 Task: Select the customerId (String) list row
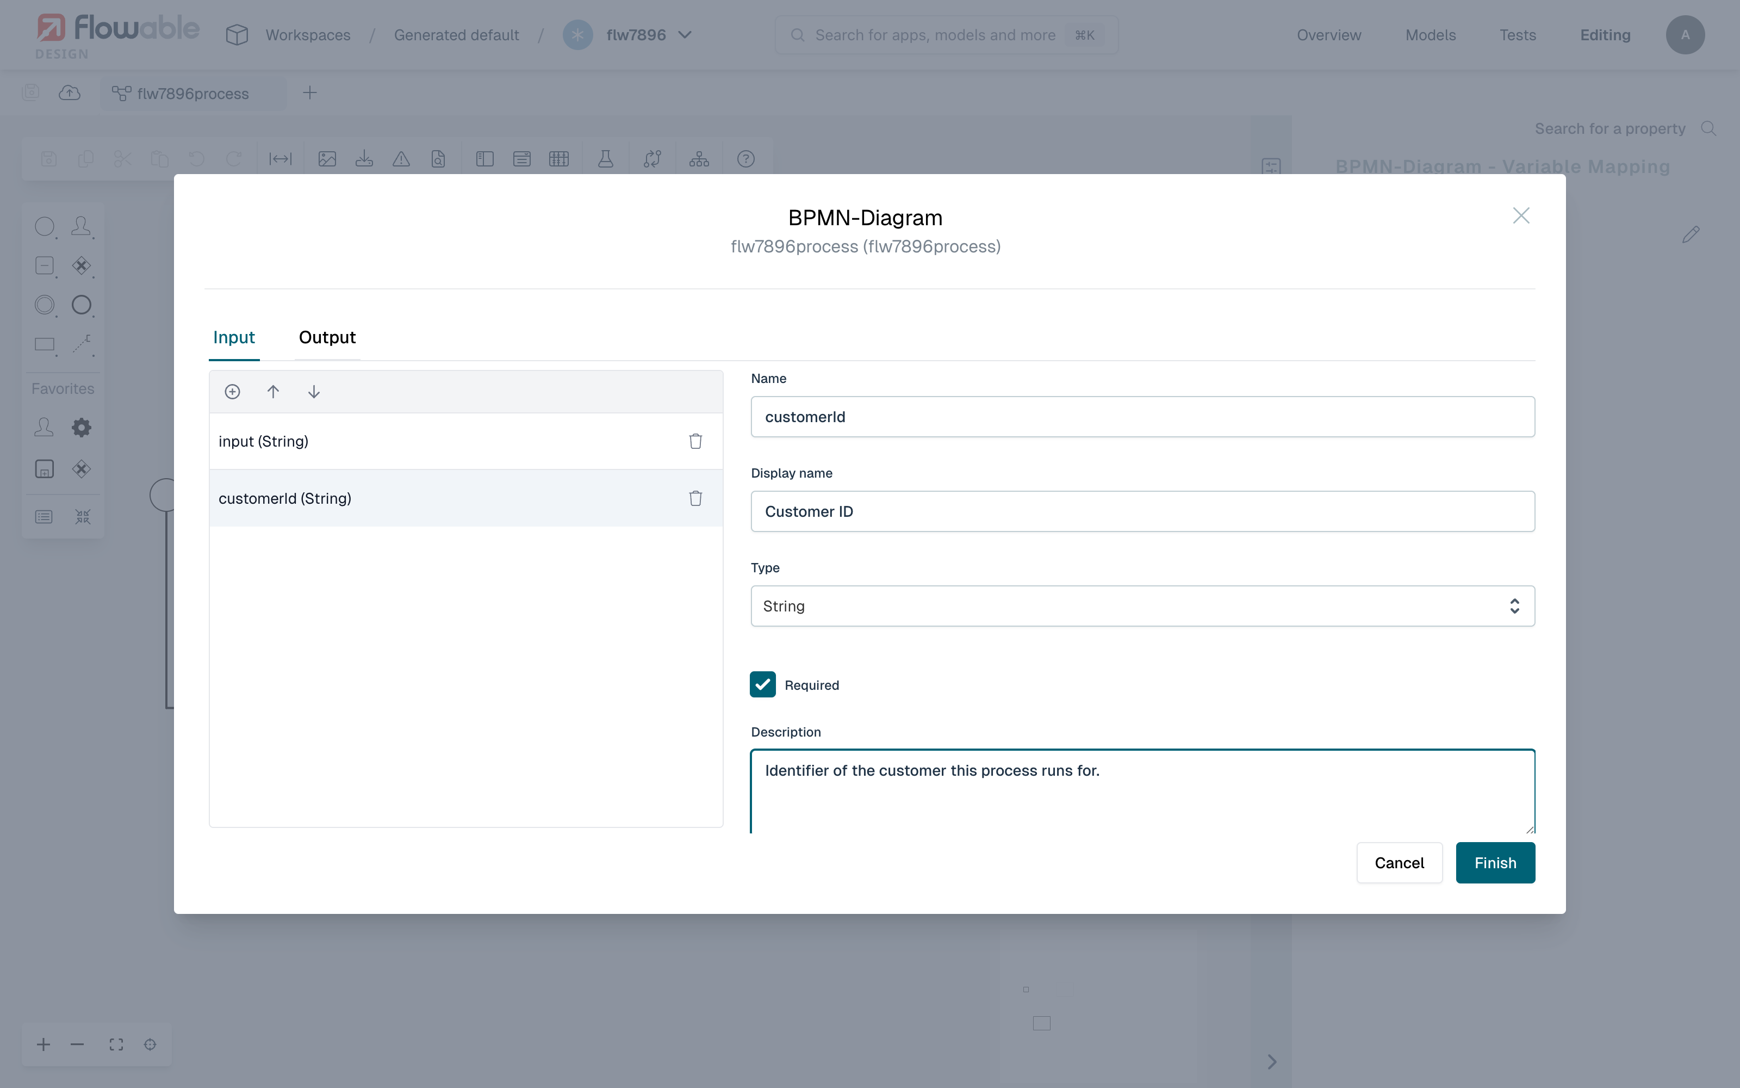[x=466, y=498]
